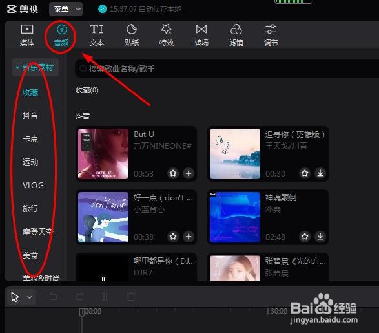Select the 摩登天空 music category
The image size is (379, 333).
coord(38,232)
